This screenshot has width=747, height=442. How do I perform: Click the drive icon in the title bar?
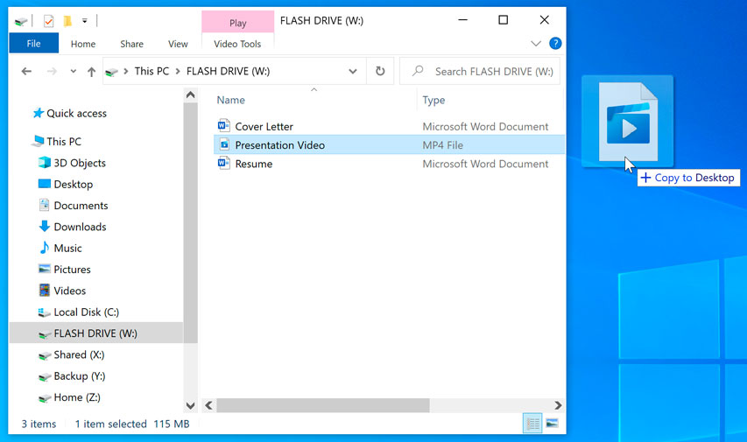(21, 21)
